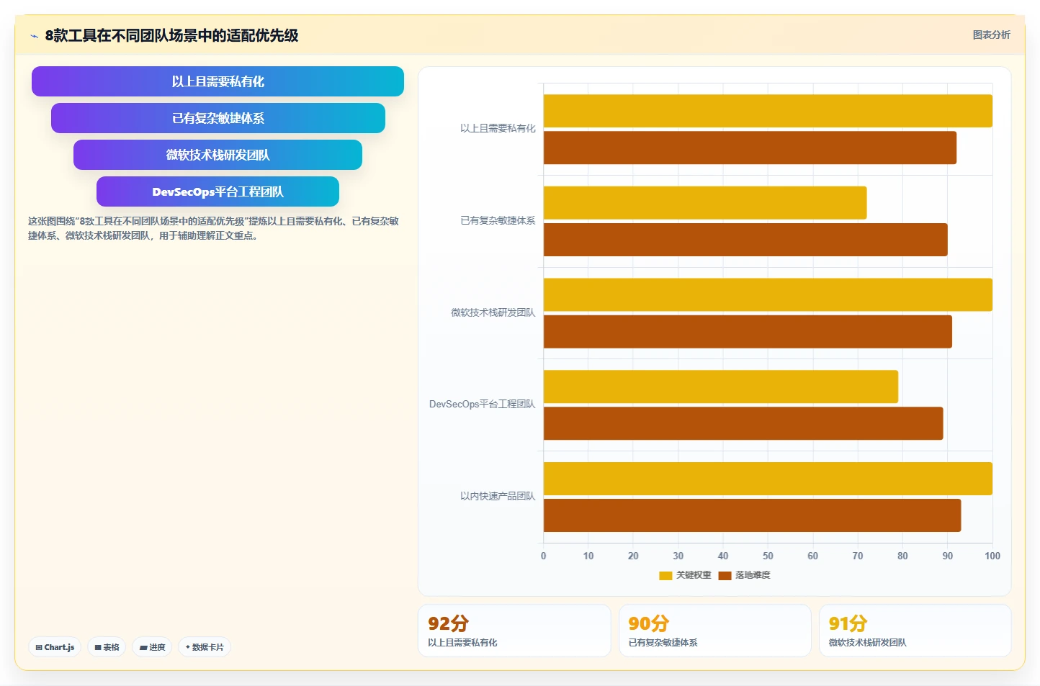This screenshot has width=1040, height=686.
Task: Click the small icon before the chart title
Action: pyautogui.click(x=34, y=36)
